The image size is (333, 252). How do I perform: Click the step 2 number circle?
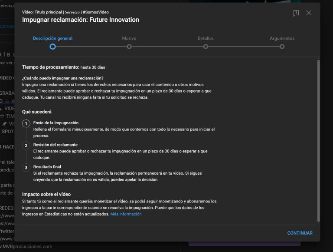coord(26,146)
